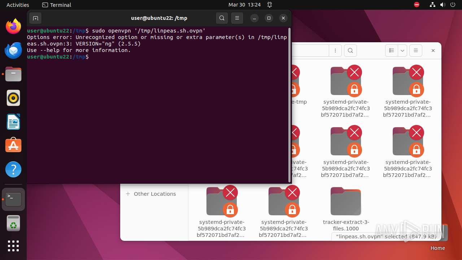462x260 pixels.
Task: Expand view options dropdown in Files
Action: [402, 51]
